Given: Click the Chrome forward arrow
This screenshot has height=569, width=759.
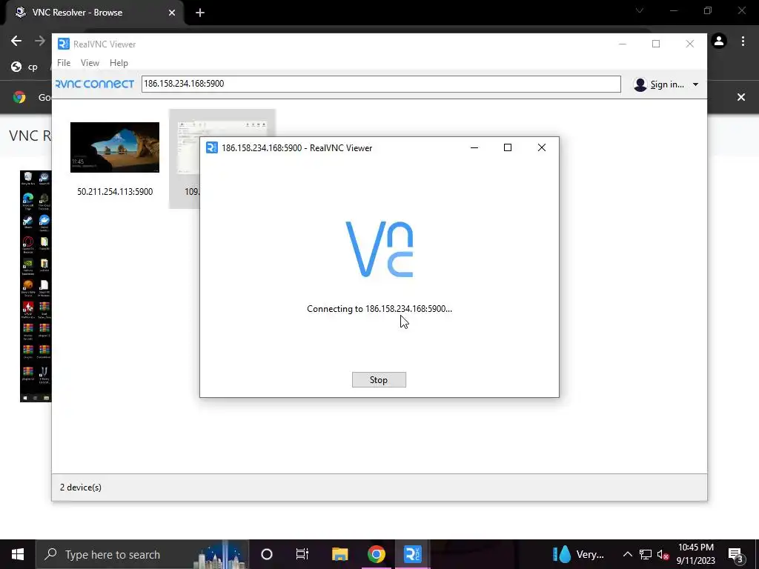Looking at the screenshot, I should pyautogui.click(x=40, y=41).
